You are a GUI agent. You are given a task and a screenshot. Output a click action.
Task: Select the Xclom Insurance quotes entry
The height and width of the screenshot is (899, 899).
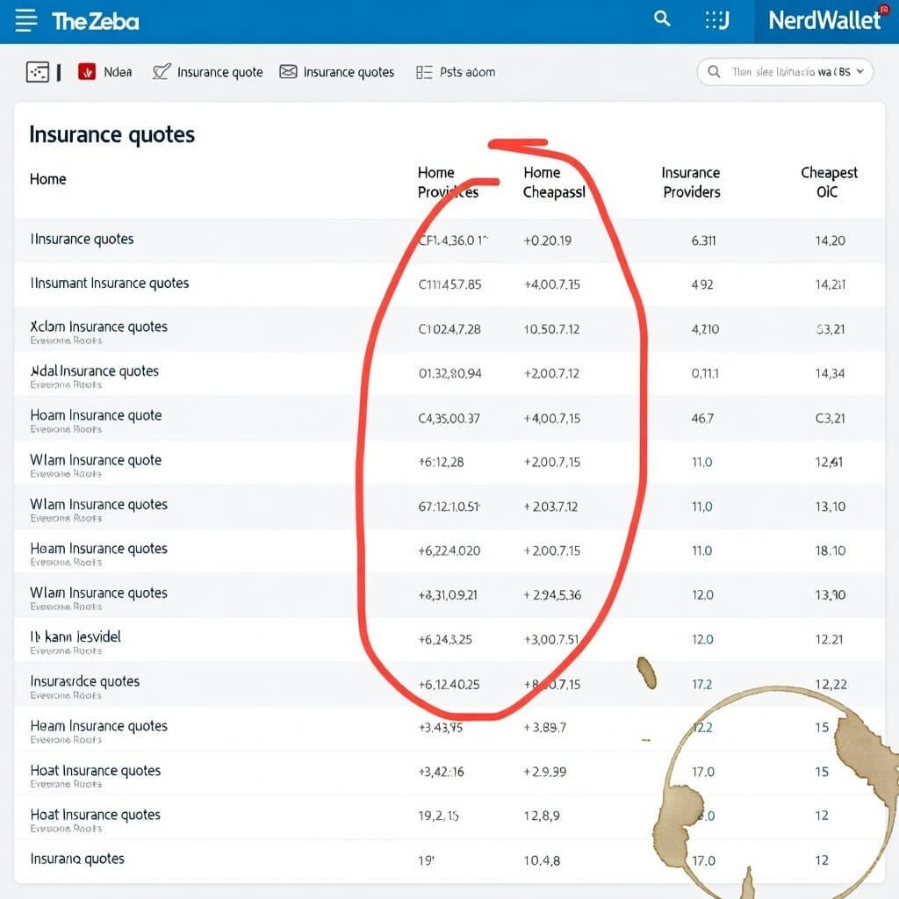click(97, 326)
